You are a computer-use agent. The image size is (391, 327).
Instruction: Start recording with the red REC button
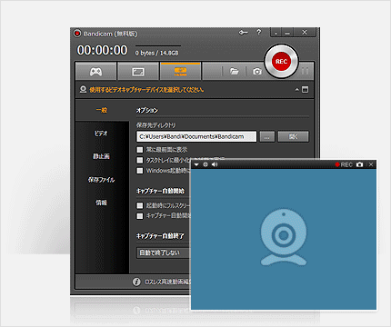point(281,62)
